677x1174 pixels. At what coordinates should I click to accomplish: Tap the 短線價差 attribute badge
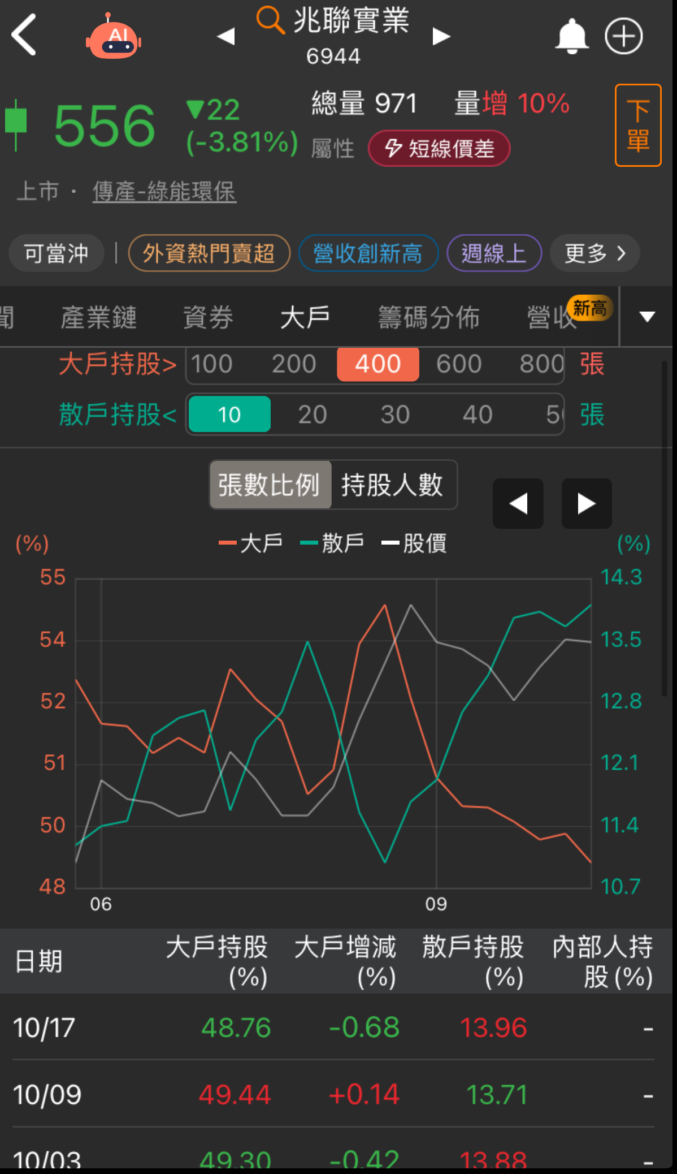pyautogui.click(x=439, y=149)
